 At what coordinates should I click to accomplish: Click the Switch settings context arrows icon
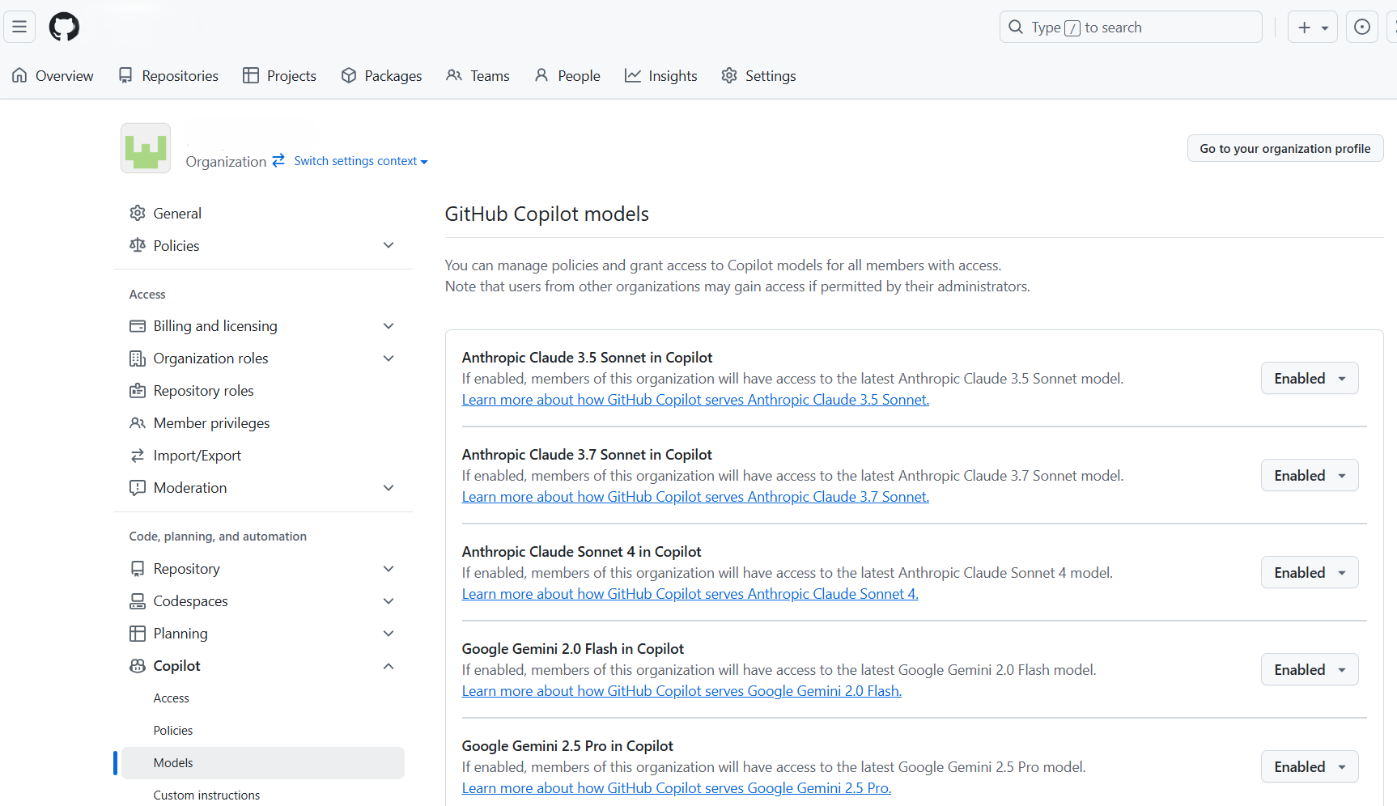[278, 160]
